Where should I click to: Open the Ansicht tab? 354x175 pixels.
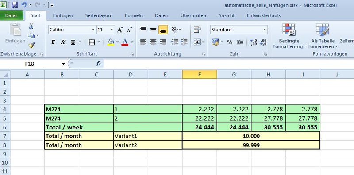(x=227, y=15)
